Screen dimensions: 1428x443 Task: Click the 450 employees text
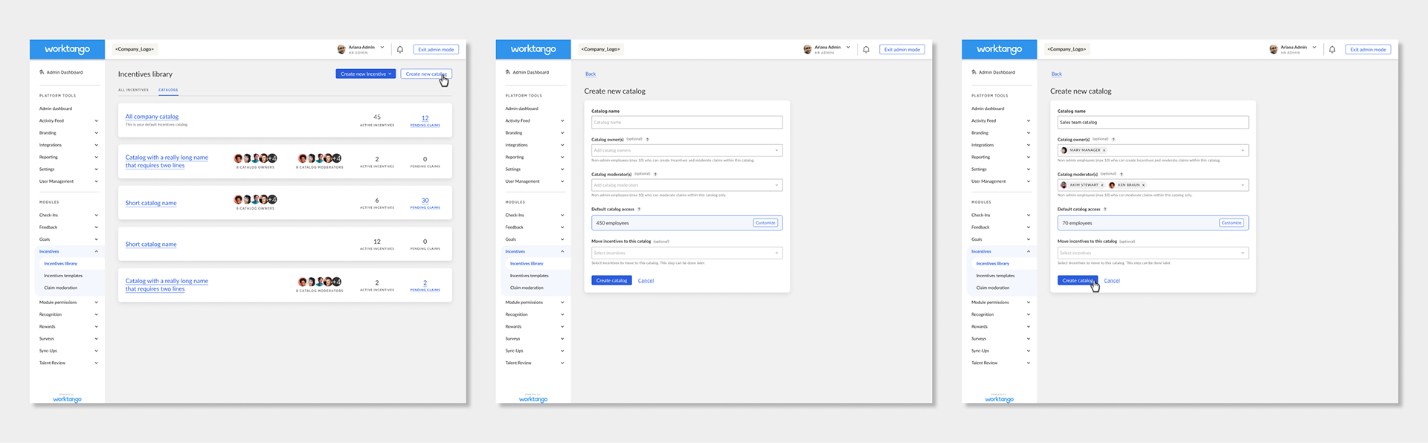612,223
